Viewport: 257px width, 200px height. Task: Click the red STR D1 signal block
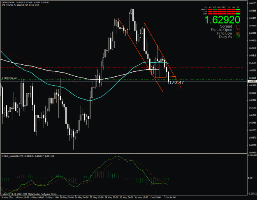click(x=238, y=12)
